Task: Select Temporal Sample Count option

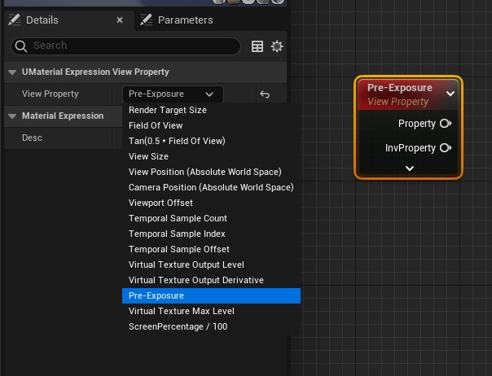Action: tap(178, 218)
